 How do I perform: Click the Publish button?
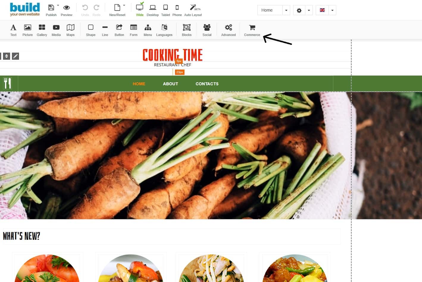[51, 10]
